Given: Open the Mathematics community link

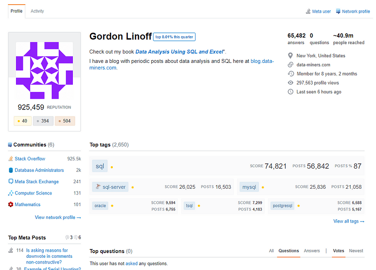Looking at the screenshot, I should point(28,205).
